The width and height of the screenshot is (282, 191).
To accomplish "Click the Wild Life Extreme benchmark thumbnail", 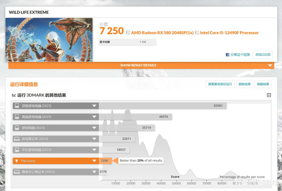I will click(49, 40).
